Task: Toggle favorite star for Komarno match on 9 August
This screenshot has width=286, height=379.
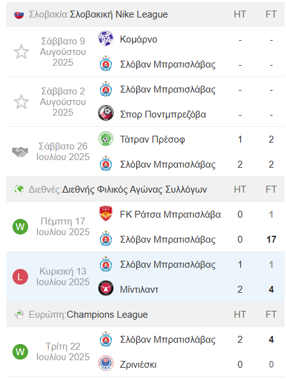Action: tap(21, 51)
